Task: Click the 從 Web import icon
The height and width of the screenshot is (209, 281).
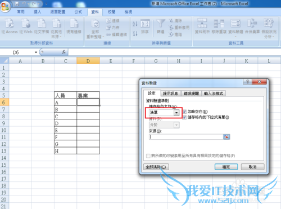Action: (x=26, y=23)
